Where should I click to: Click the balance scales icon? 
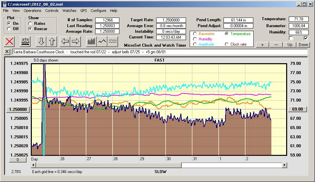coord(25,41)
